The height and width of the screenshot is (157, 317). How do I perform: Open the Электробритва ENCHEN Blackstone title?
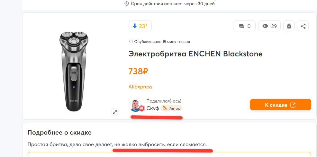(x=195, y=54)
